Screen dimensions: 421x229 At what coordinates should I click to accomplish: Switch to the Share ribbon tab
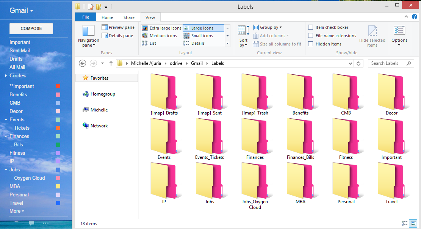click(129, 17)
